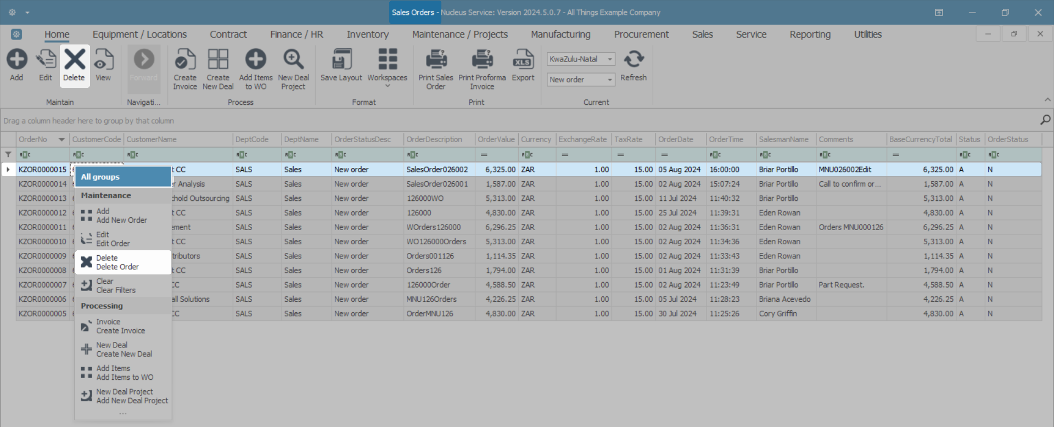
Task: Switch to the Inventory ribbon tab
Action: tap(367, 35)
